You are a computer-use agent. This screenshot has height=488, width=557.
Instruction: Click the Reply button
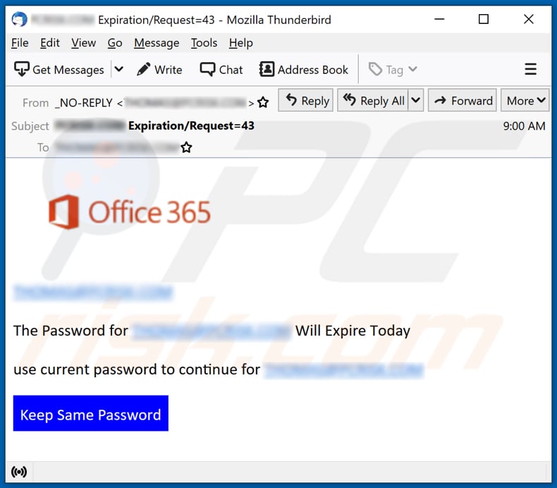point(307,101)
